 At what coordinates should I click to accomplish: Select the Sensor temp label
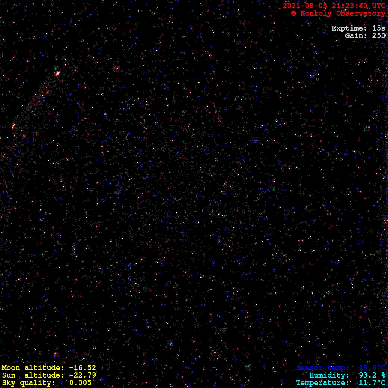pos(323,368)
